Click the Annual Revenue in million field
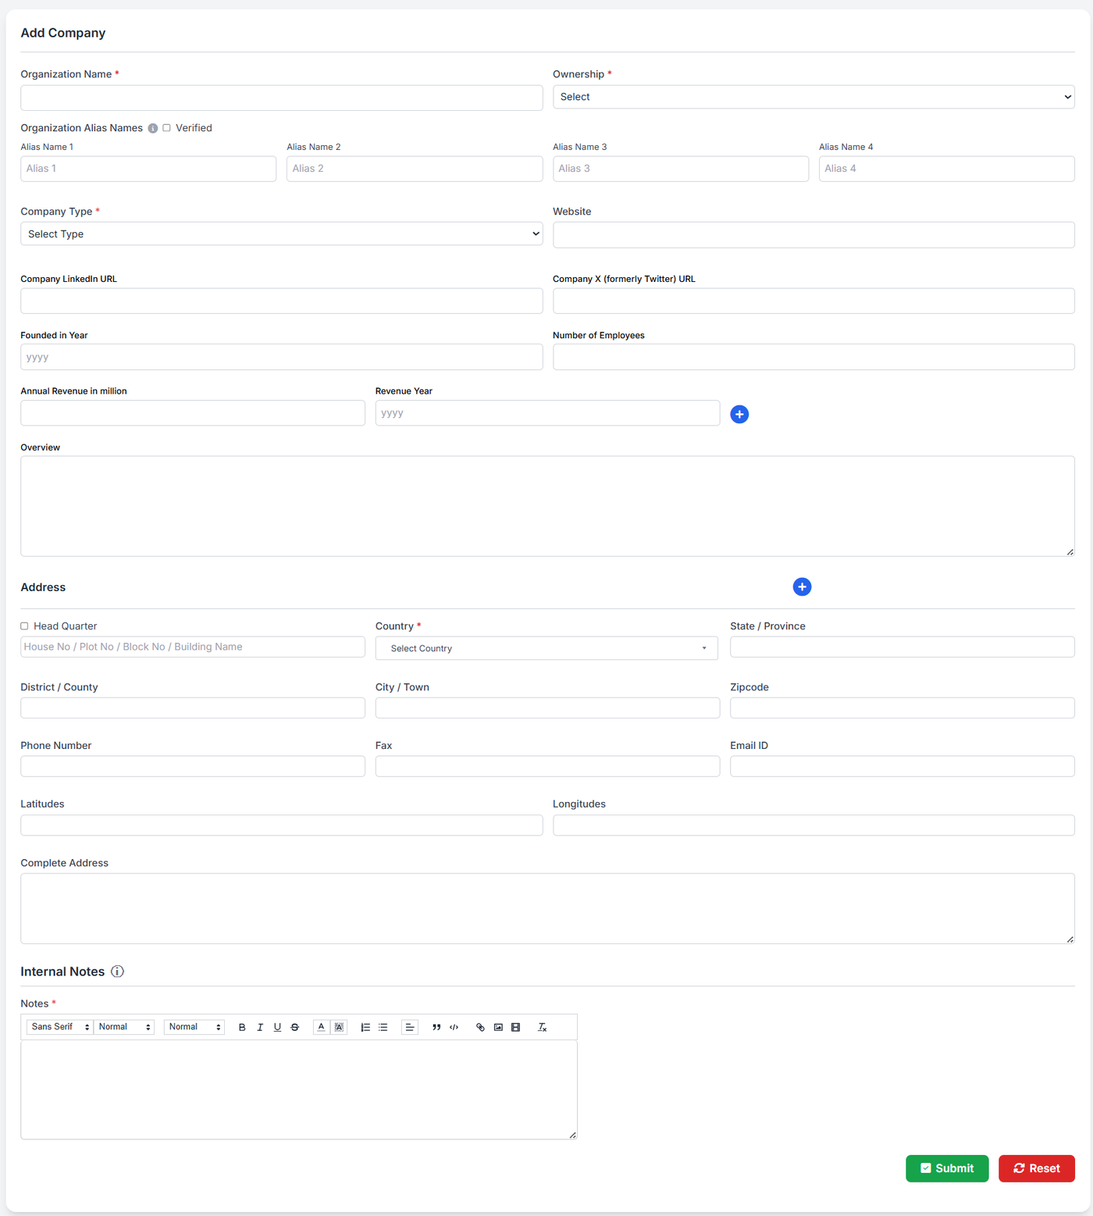Image resolution: width=1093 pixels, height=1216 pixels. (x=193, y=413)
